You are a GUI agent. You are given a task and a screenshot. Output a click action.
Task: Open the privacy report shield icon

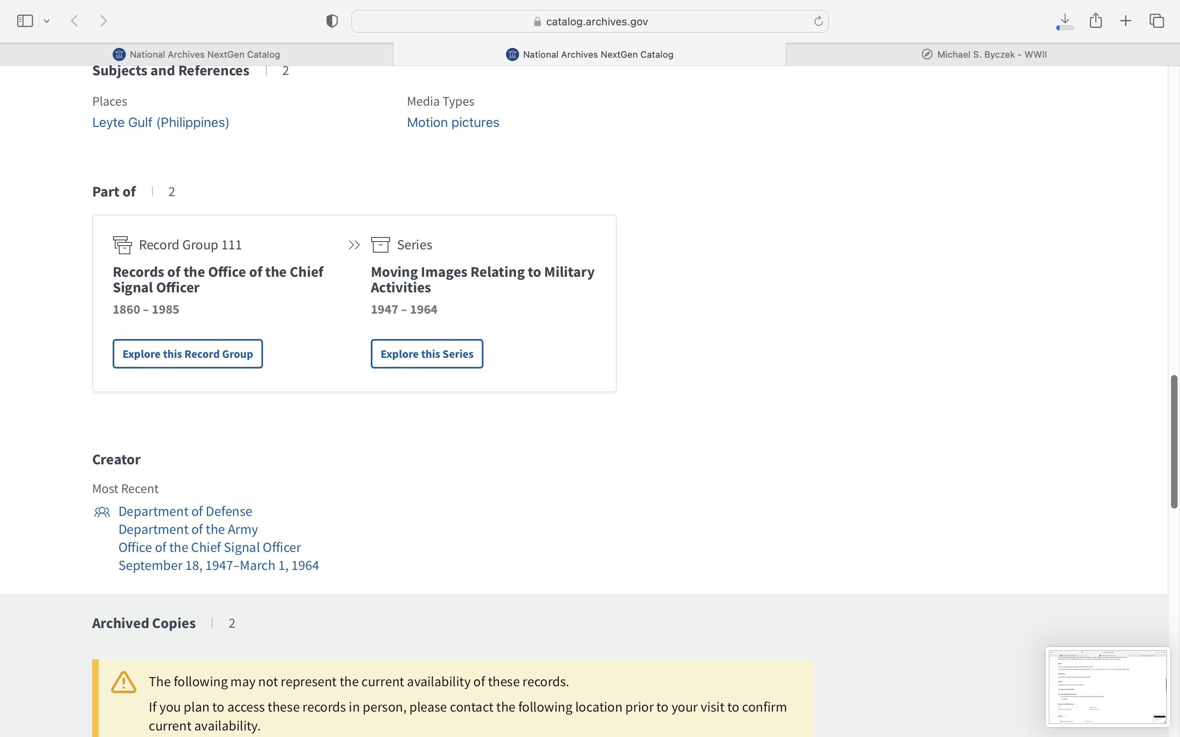pos(331,21)
